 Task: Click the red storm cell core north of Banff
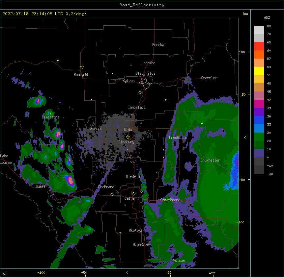[x=70, y=181]
